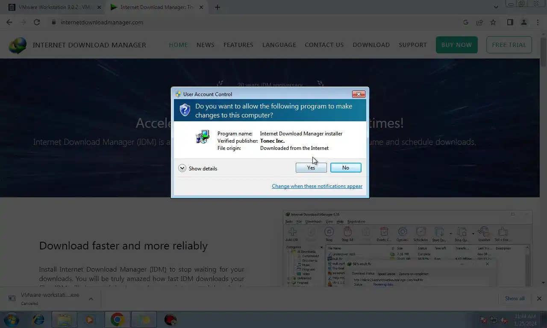Click Yes in the User Account Control dialog

(311, 168)
